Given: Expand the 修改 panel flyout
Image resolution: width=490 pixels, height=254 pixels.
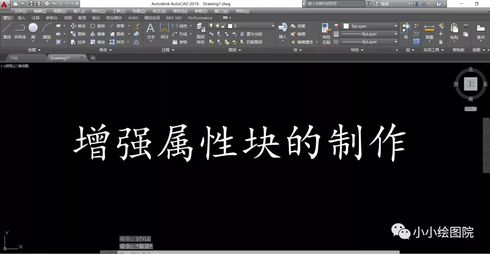Looking at the screenshot, I should point(105,50).
